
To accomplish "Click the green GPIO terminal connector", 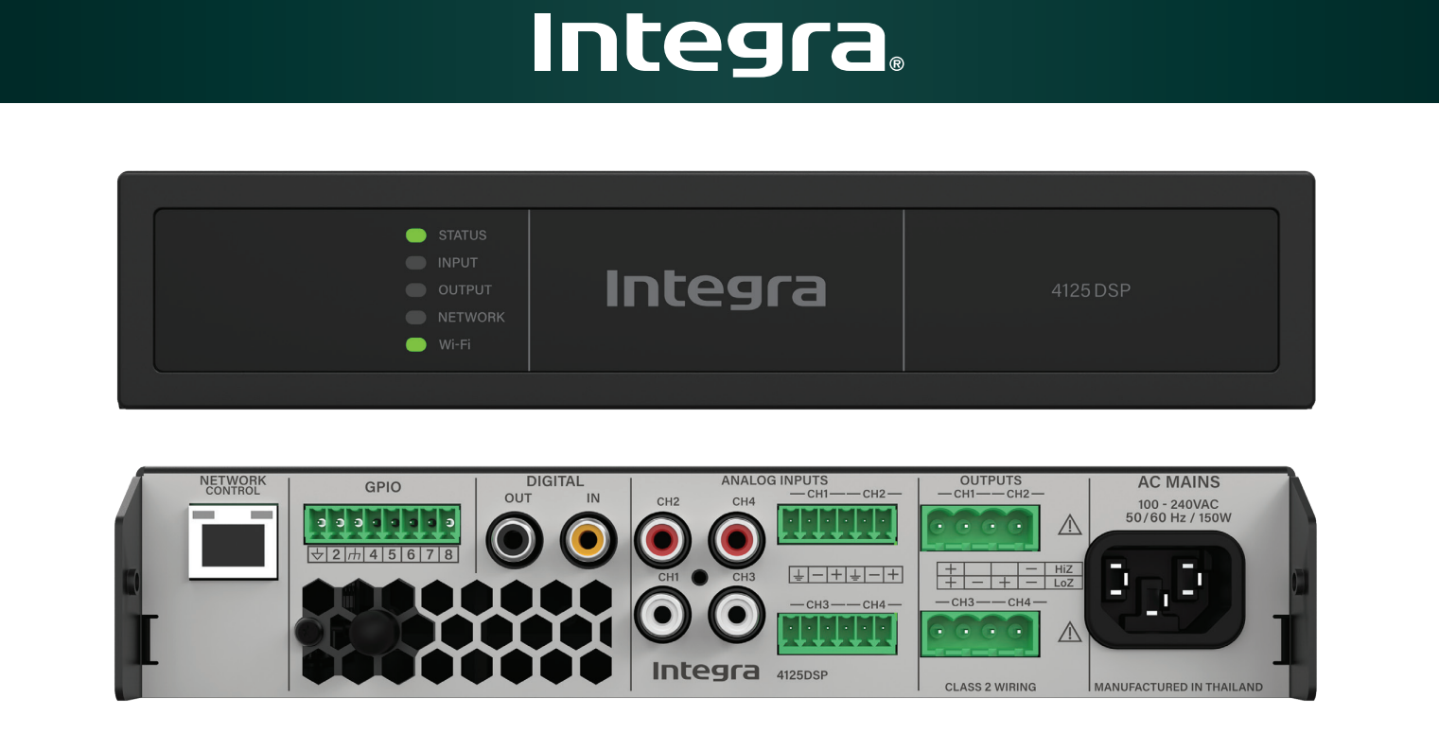I will tap(382, 523).
